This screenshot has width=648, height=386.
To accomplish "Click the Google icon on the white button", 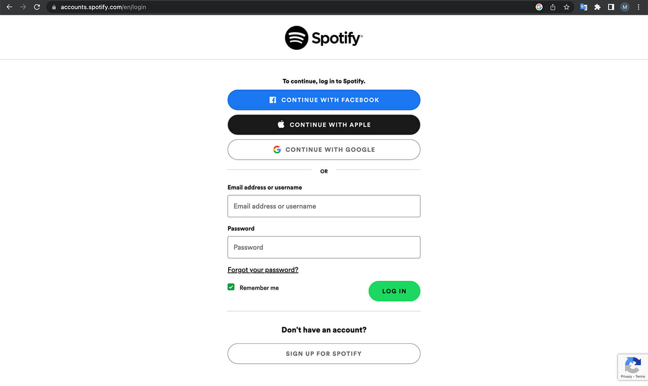I will (277, 150).
